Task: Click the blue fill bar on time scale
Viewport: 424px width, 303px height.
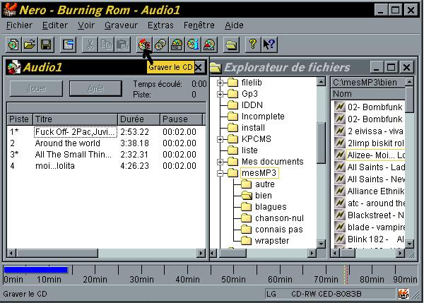Action: coord(36,270)
